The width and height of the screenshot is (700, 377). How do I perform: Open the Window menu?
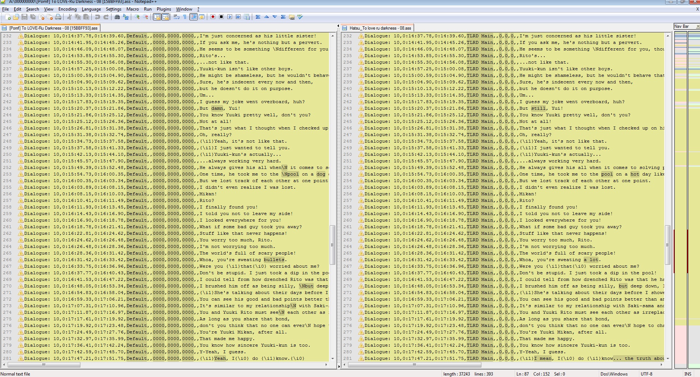[x=184, y=9]
